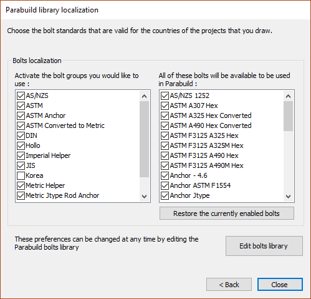Viewport: 311px width, 299px height.
Task: Go to previous step with Back button
Action: coord(229,285)
